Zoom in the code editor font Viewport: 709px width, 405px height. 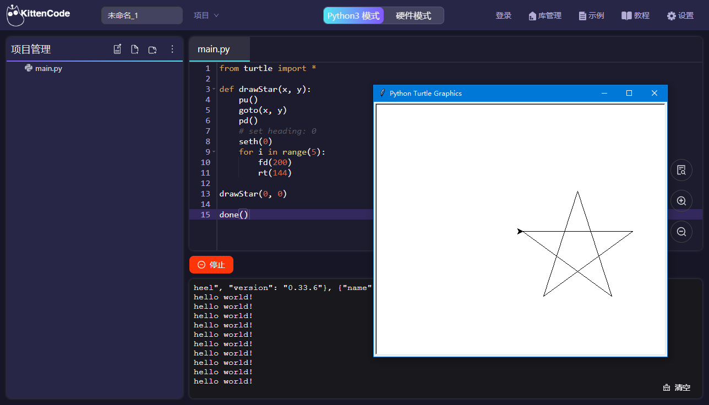(x=681, y=201)
